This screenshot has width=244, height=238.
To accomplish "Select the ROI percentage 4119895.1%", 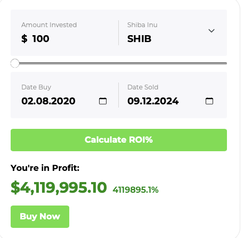I will [135, 190].
